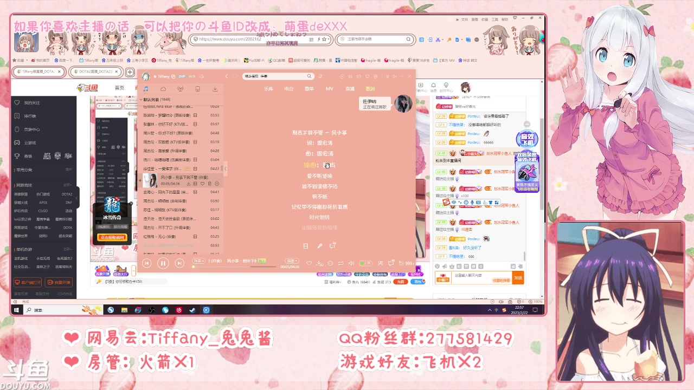Image resolution: width=694 pixels, height=390 pixels.
Task: Switch to 歌词 tab
Action: [370, 88]
